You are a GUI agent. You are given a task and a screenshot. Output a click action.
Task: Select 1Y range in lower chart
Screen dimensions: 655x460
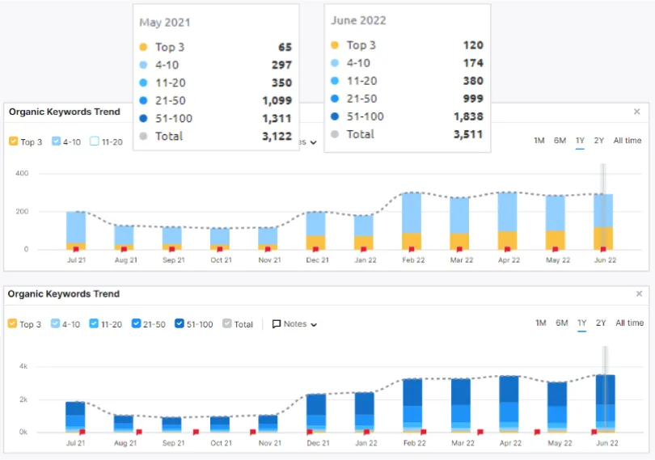point(582,323)
